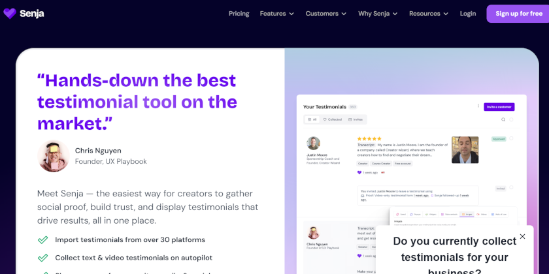The width and height of the screenshot is (549, 274).
Task: Select the Videos tab in the sharing panel
Action: point(481,214)
